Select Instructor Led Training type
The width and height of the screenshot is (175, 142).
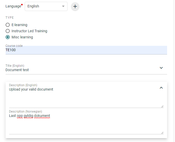[8, 31]
